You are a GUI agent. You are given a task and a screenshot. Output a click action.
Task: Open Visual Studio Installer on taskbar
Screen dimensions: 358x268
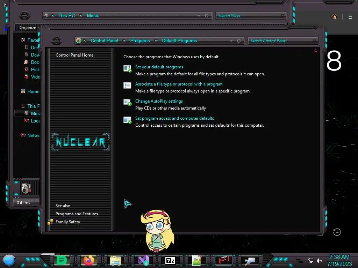click(143, 260)
